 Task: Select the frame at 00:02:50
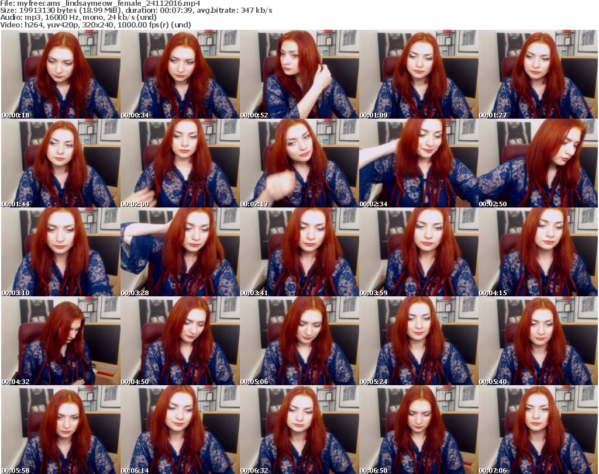(x=538, y=163)
